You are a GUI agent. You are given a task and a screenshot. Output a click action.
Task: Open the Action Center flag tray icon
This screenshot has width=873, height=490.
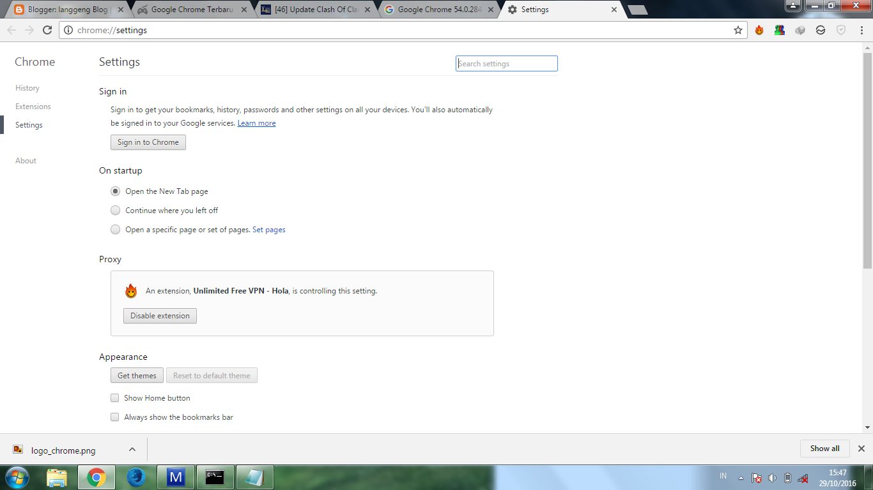pyautogui.click(x=757, y=478)
